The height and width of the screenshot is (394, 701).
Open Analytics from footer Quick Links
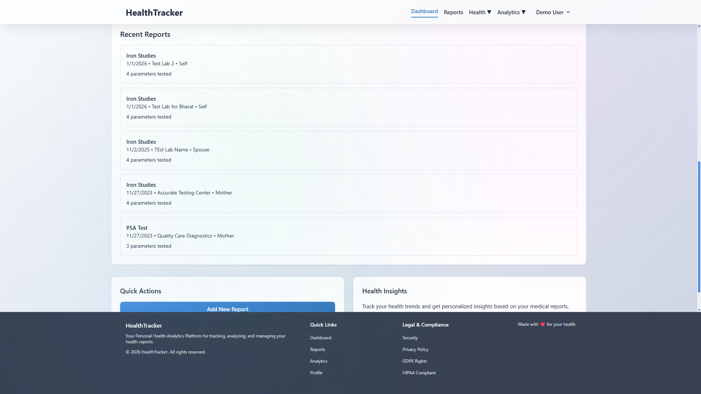318,361
